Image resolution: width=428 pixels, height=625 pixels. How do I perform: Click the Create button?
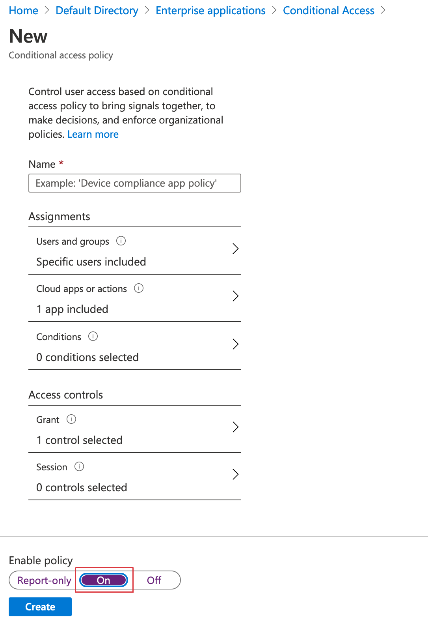click(39, 606)
